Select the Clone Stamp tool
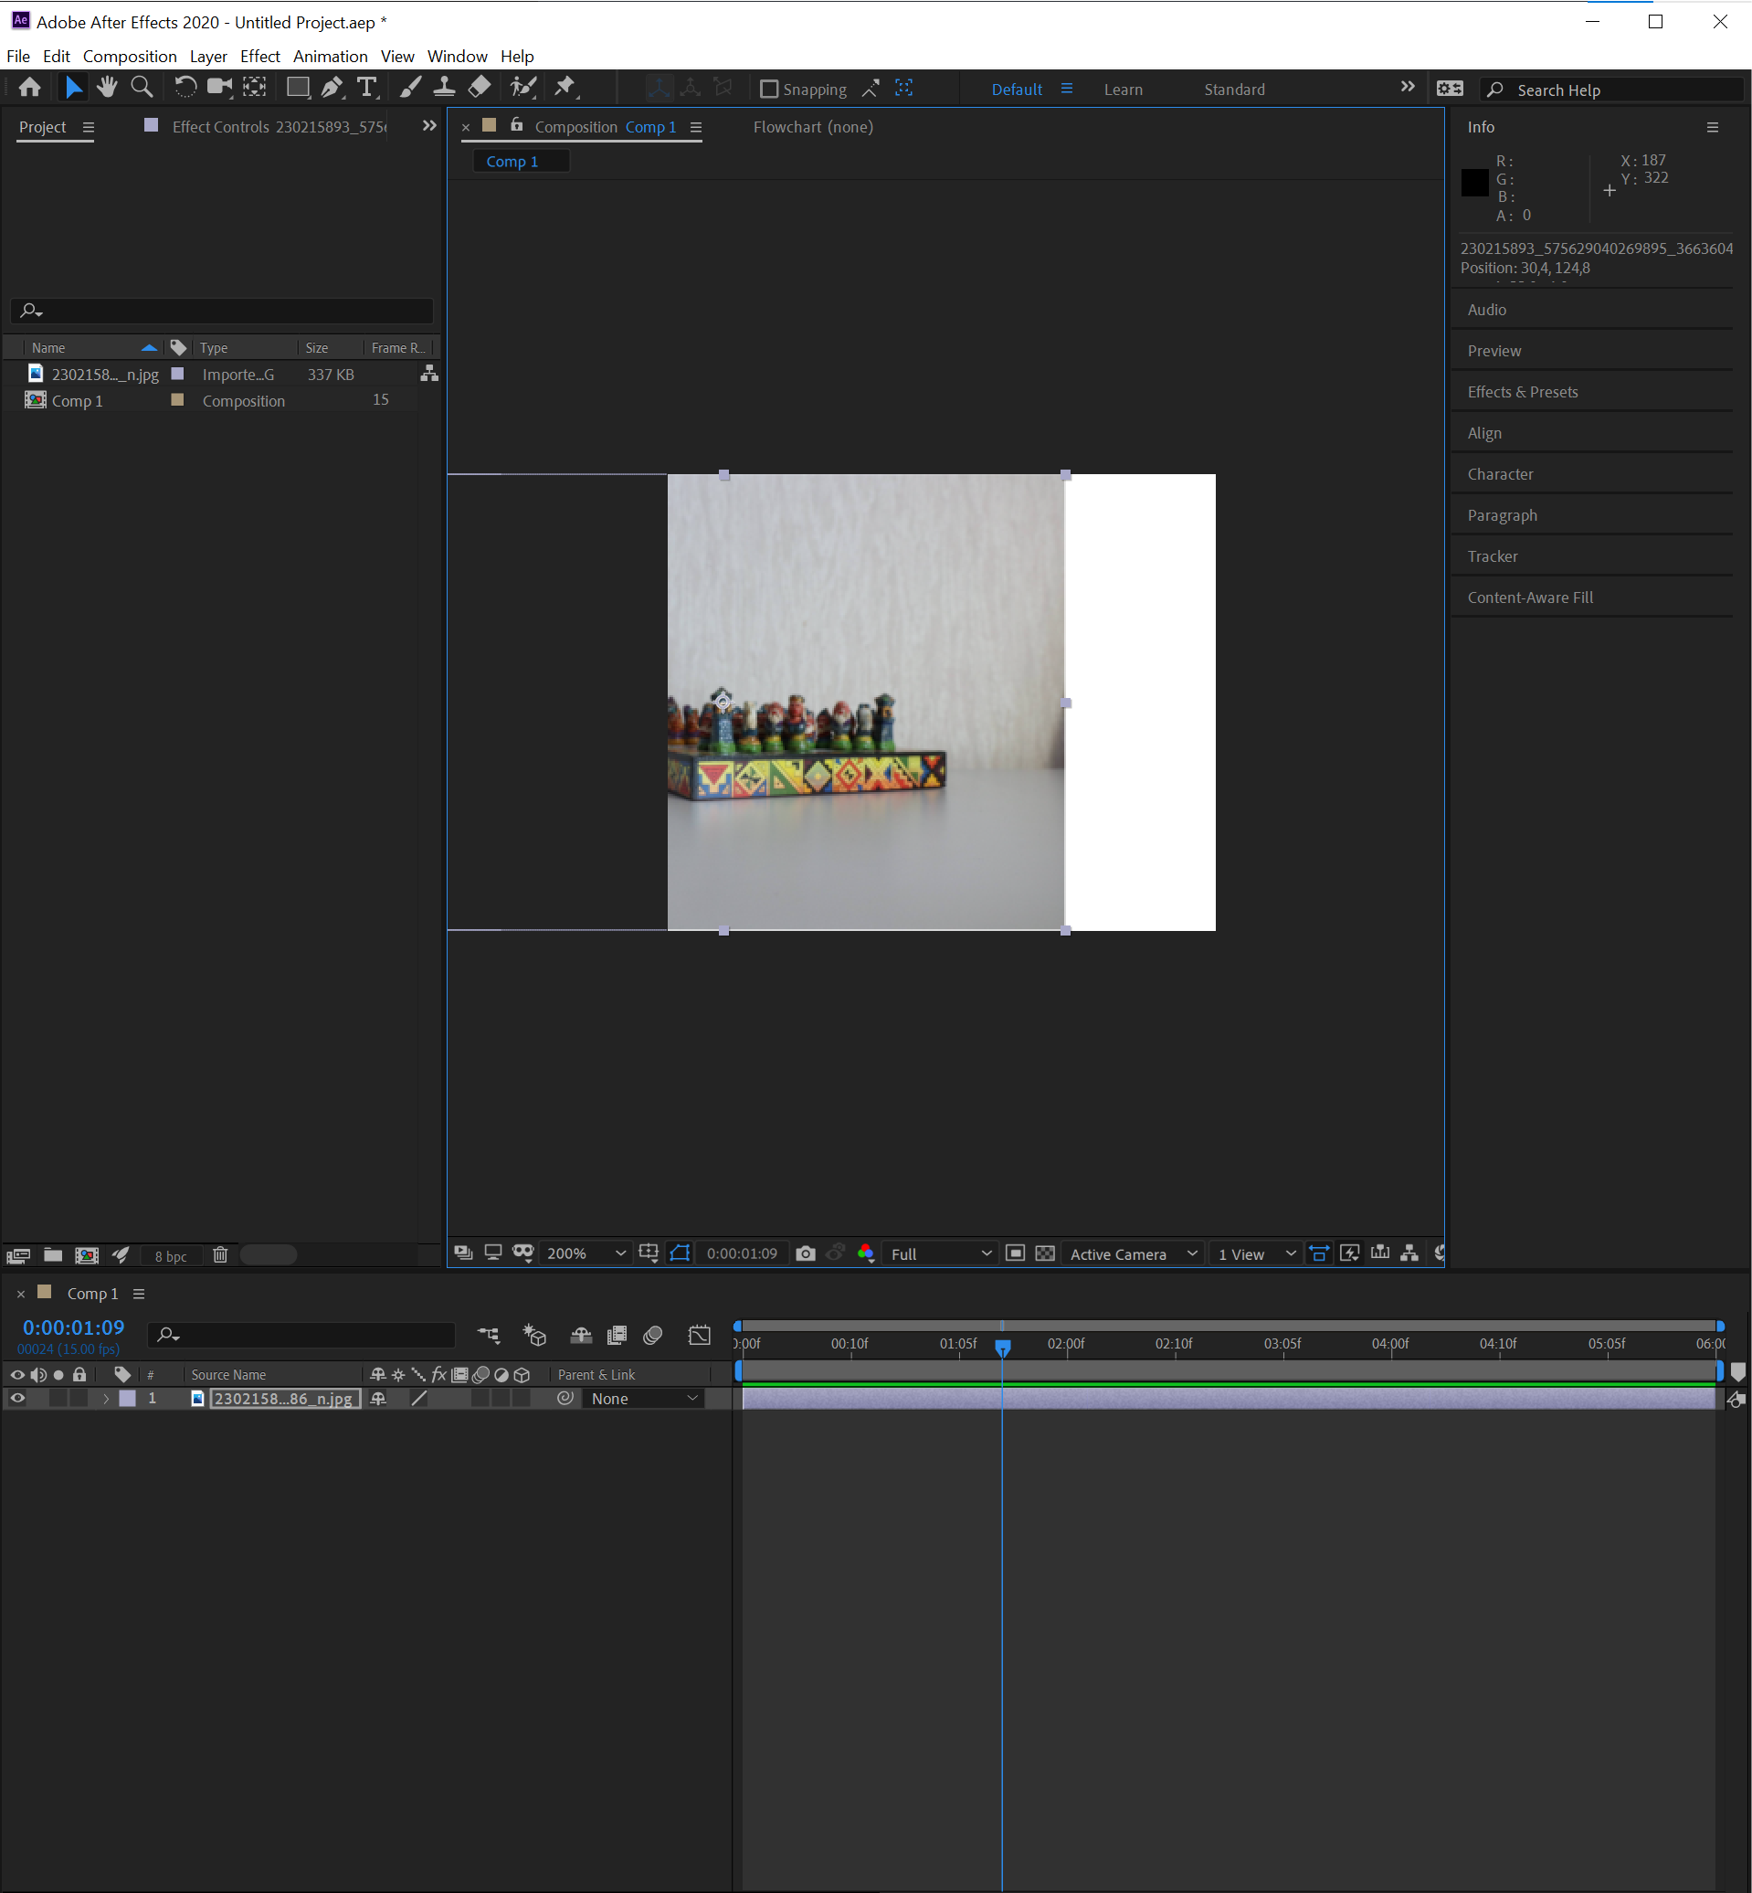The image size is (1752, 1893). tap(444, 88)
